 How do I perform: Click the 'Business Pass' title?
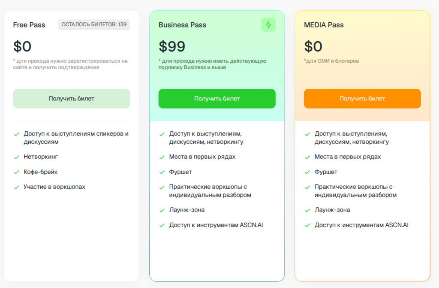click(182, 25)
